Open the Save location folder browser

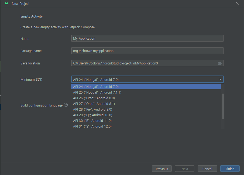pyautogui.click(x=220, y=63)
